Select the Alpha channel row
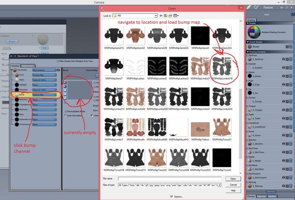295x200 pixels. click(x=35, y=80)
